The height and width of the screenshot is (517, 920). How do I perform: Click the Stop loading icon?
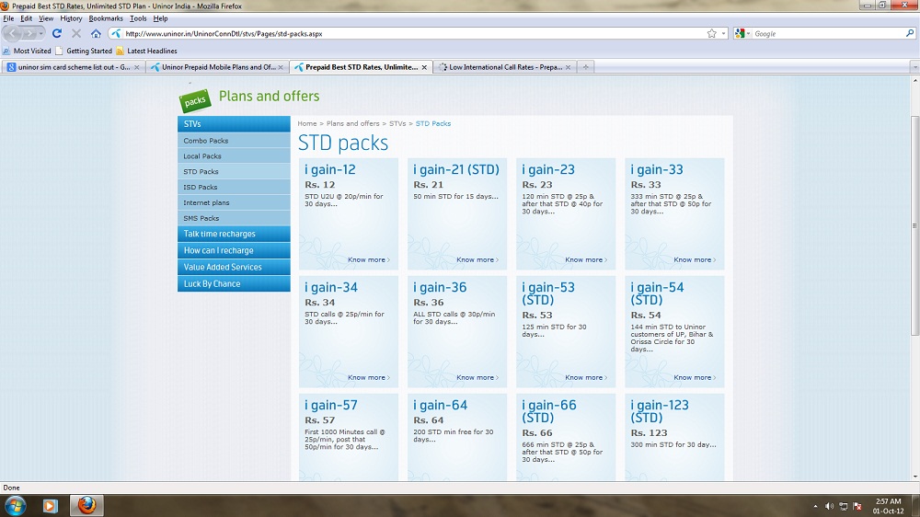76,33
